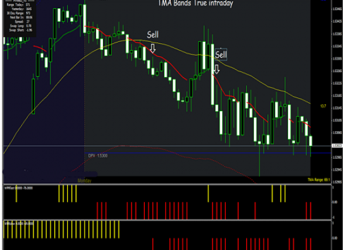The width and height of the screenshot is (343, 250).
Task: Select the blue DPV horizontal line
Action: 208,153
